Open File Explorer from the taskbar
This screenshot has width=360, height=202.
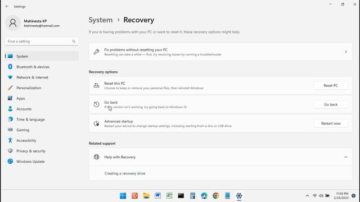[146, 196]
